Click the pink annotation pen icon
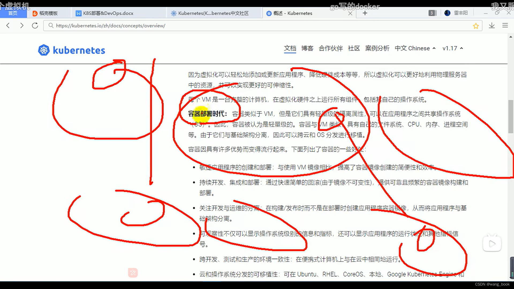 click(x=133, y=273)
